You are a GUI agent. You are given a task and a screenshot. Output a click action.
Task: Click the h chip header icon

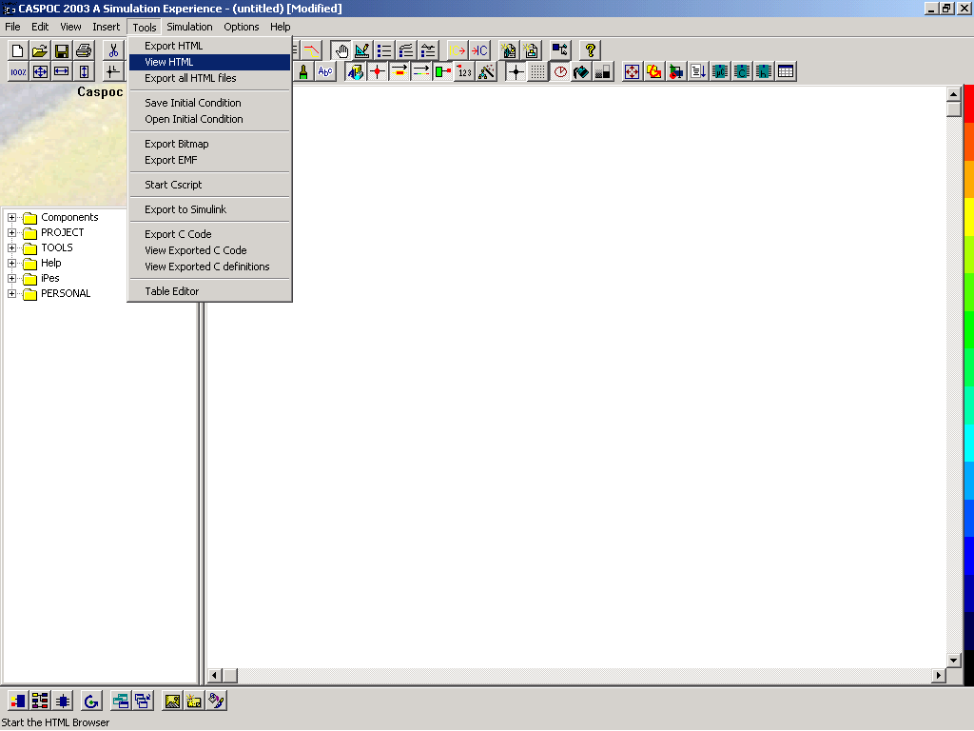[x=764, y=71]
